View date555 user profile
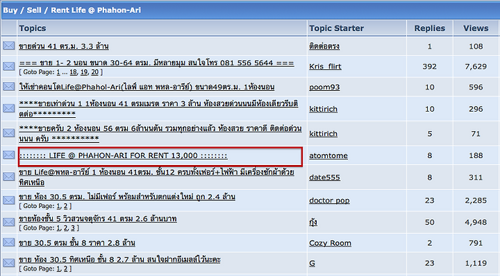 (324, 178)
